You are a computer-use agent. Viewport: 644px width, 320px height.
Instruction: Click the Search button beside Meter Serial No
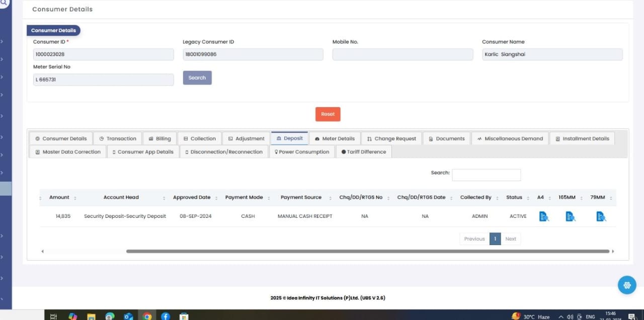(x=197, y=77)
